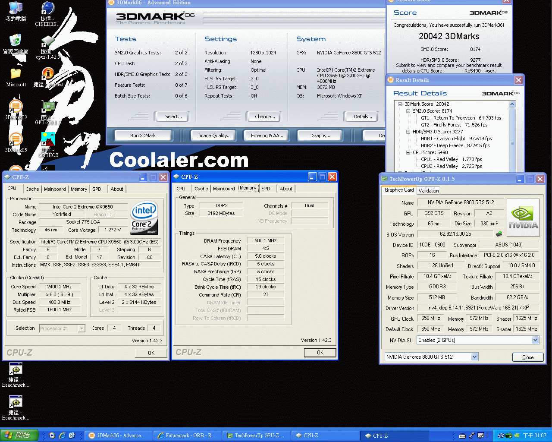Open the Windows Start button

click(x=19, y=436)
